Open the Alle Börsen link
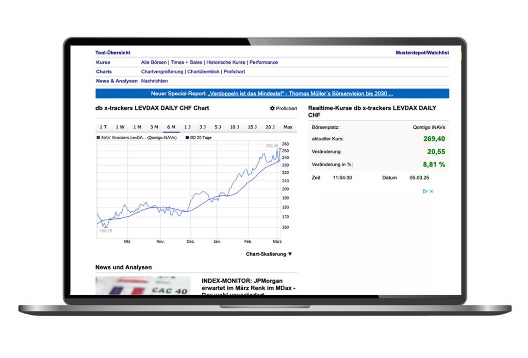528x358 pixels. (x=154, y=62)
